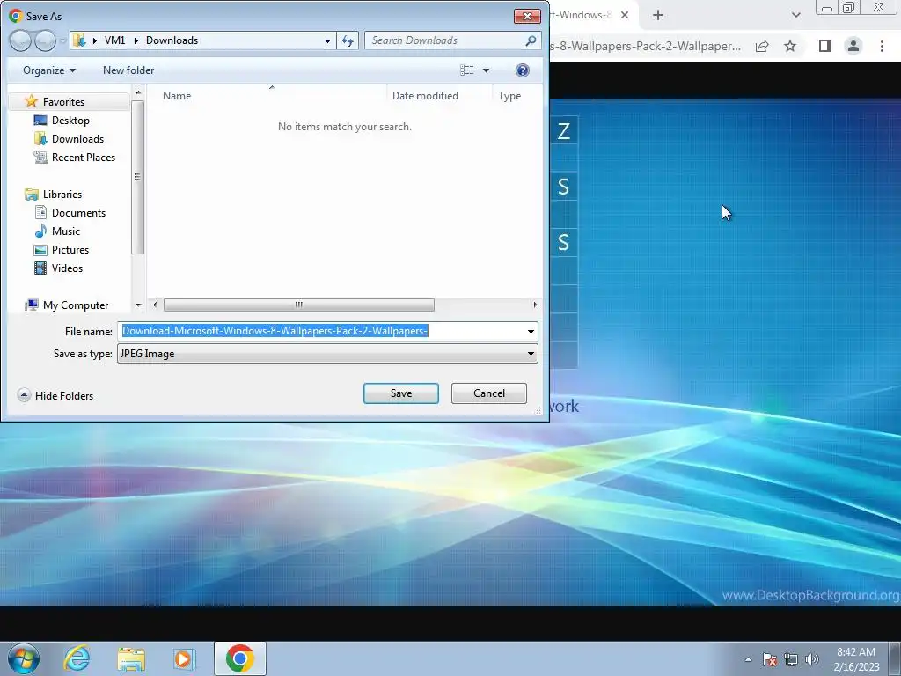Click the Back navigation arrow in Save As
Image resolution: width=901 pixels, height=676 pixels.
20,40
